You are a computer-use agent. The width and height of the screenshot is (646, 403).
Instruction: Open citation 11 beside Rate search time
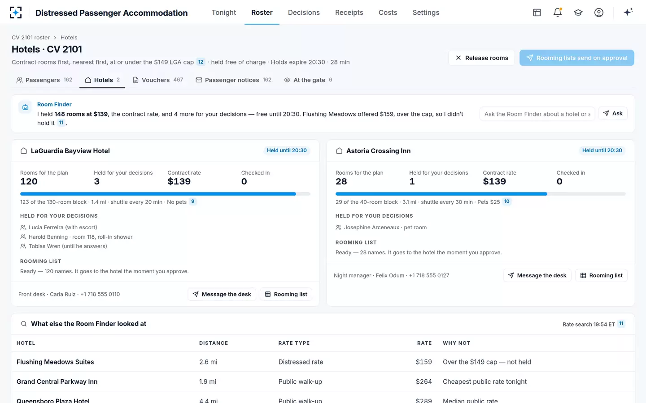pyautogui.click(x=621, y=324)
